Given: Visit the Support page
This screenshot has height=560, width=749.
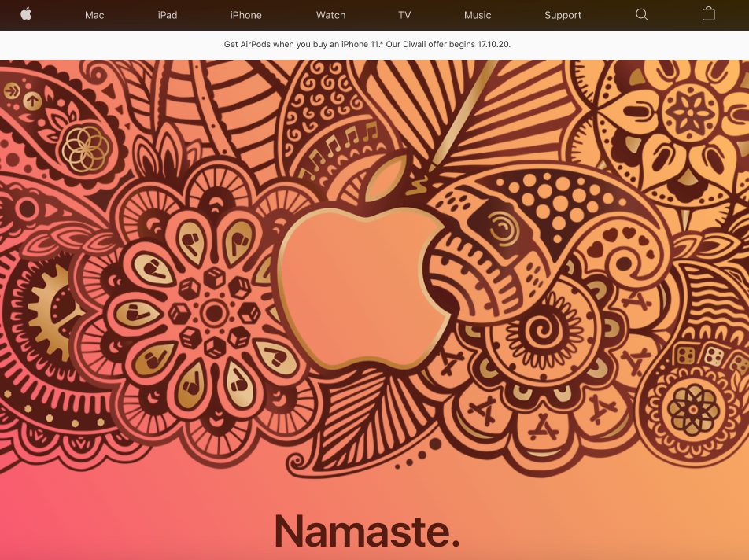Looking at the screenshot, I should pyautogui.click(x=563, y=15).
